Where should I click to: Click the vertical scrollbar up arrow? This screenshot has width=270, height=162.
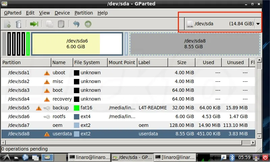click(x=259, y=60)
